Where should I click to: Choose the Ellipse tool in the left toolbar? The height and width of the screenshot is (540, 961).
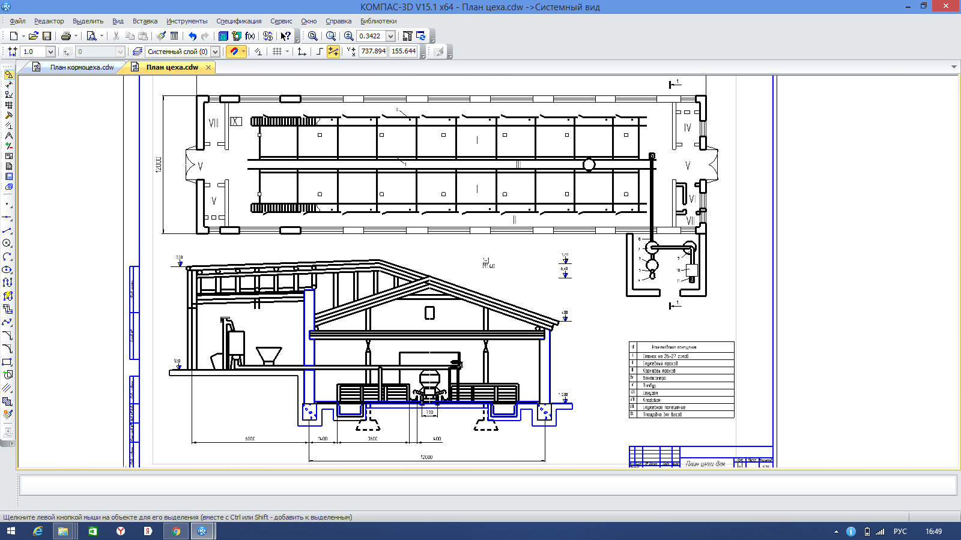tap(7, 269)
